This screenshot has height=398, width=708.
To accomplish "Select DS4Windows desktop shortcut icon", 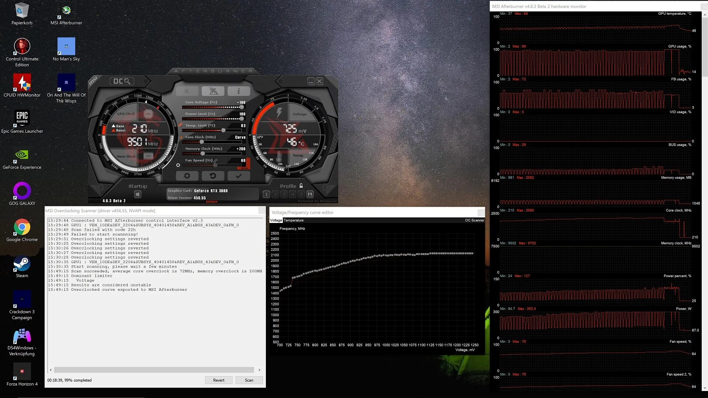I will [22, 341].
